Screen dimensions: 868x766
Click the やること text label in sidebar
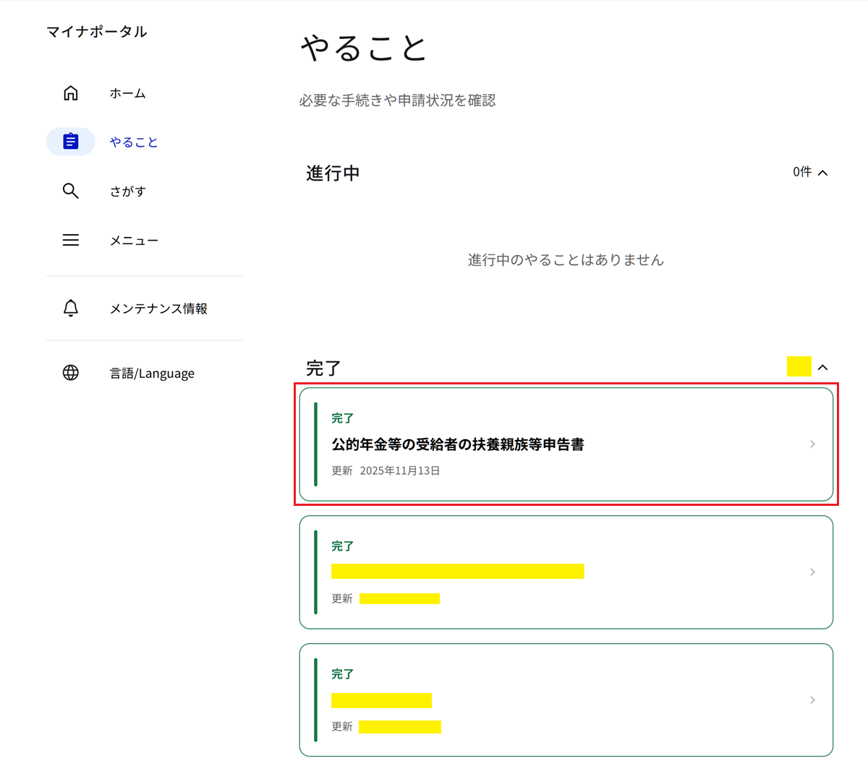click(x=134, y=142)
